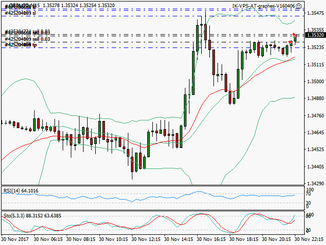Click the 1.34880 price scale label

click(315, 99)
